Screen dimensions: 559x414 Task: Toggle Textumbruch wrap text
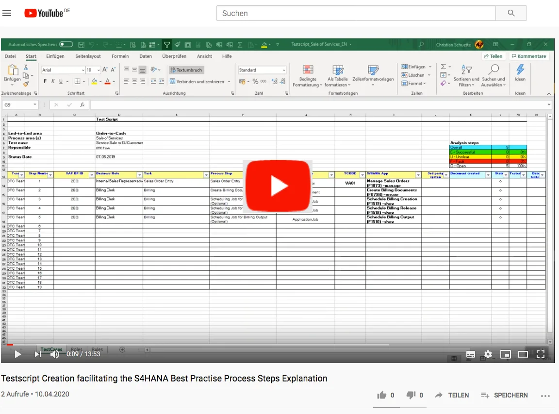[186, 70]
